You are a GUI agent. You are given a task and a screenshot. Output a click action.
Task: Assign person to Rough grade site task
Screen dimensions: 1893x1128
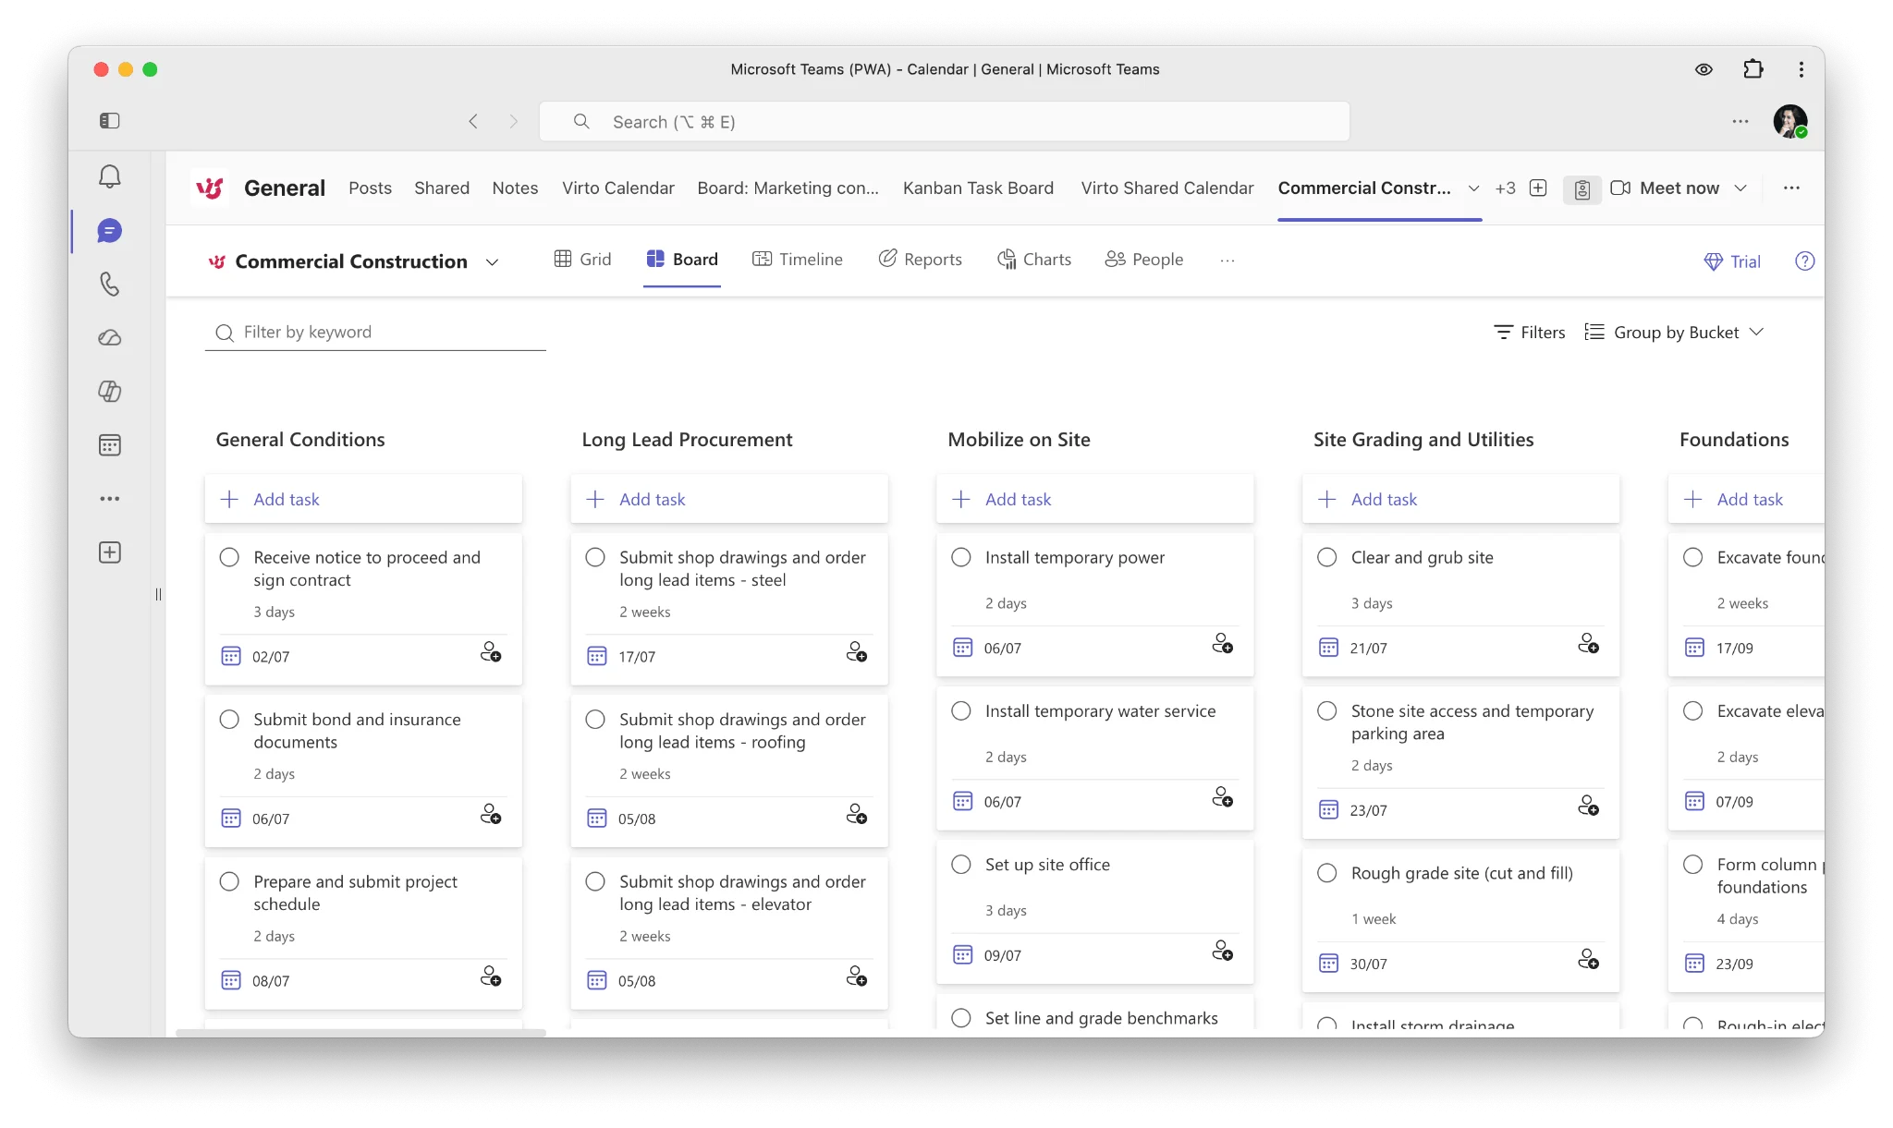click(x=1588, y=960)
